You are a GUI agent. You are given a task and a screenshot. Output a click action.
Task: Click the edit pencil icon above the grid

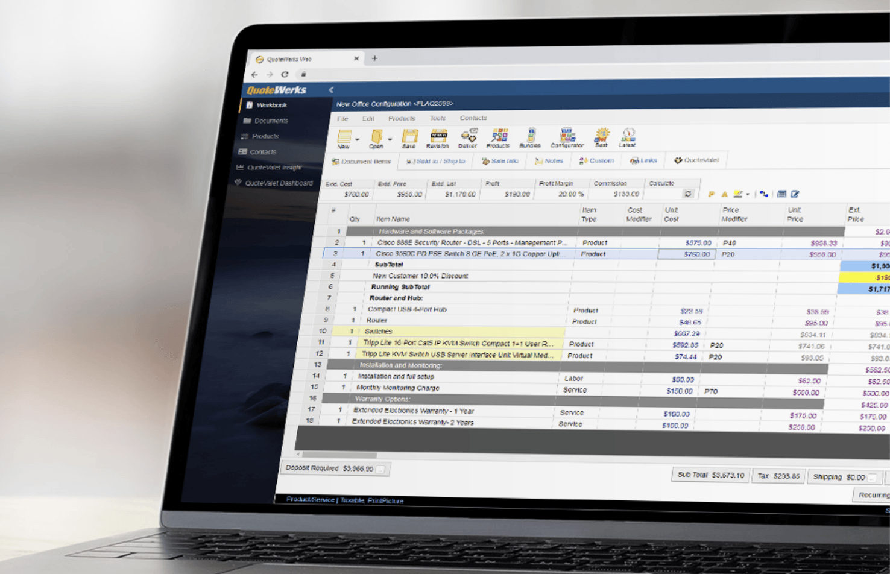pyautogui.click(x=795, y=194)
